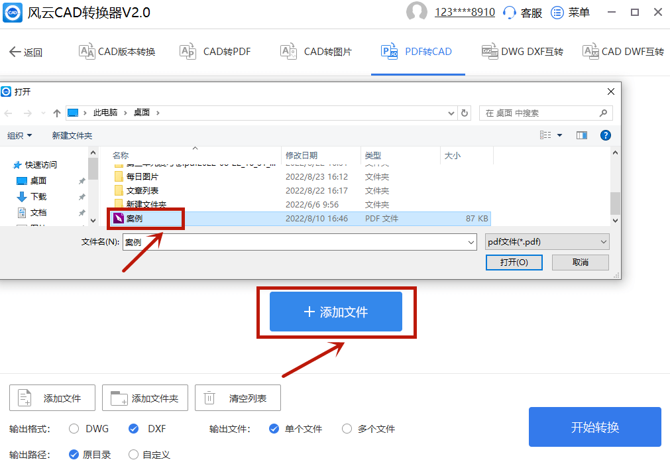The height and width of the screenshot is (470, 670).
Task: Sort by 大小 column header
Action: pyautogui.click(x=452, y=156)
